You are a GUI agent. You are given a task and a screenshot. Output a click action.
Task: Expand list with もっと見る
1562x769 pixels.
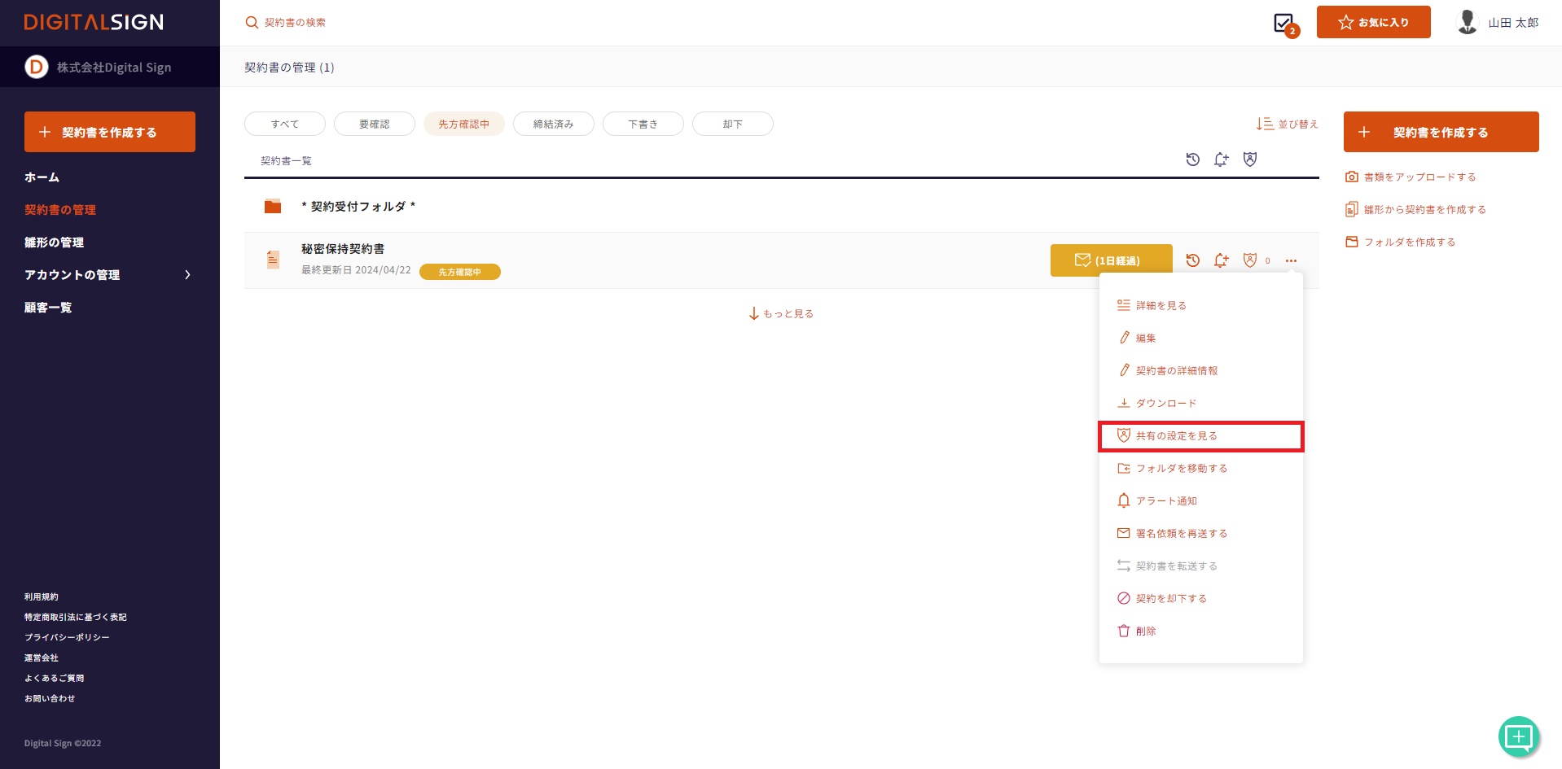(x=781, y=313)
